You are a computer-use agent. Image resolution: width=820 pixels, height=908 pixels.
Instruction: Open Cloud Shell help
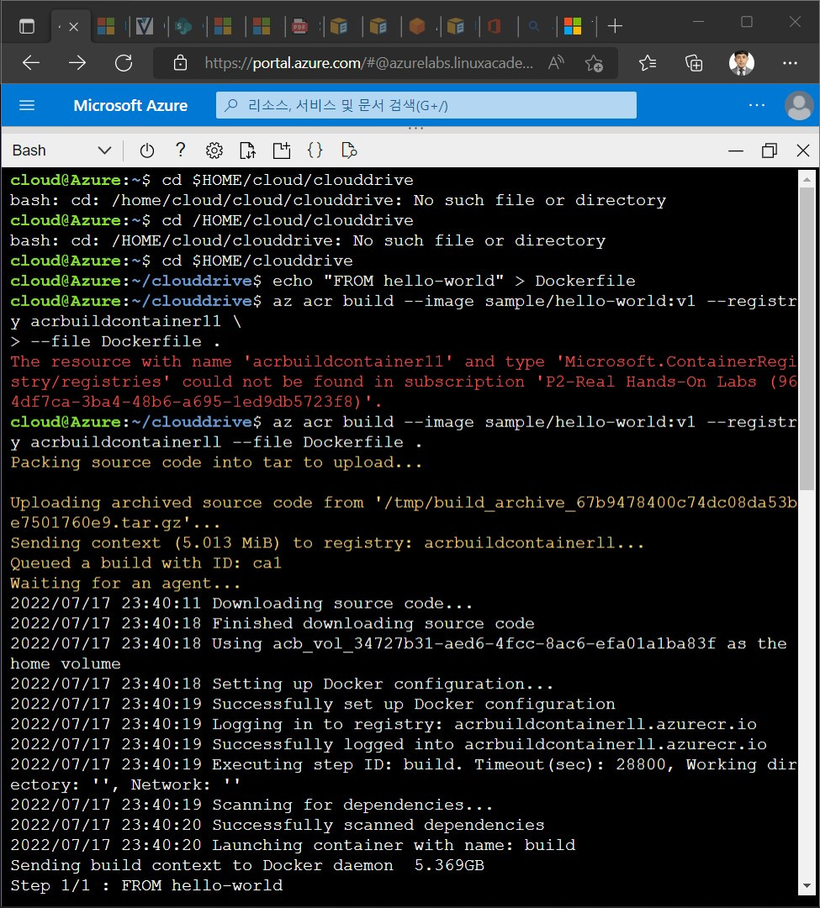coord(181,150)
